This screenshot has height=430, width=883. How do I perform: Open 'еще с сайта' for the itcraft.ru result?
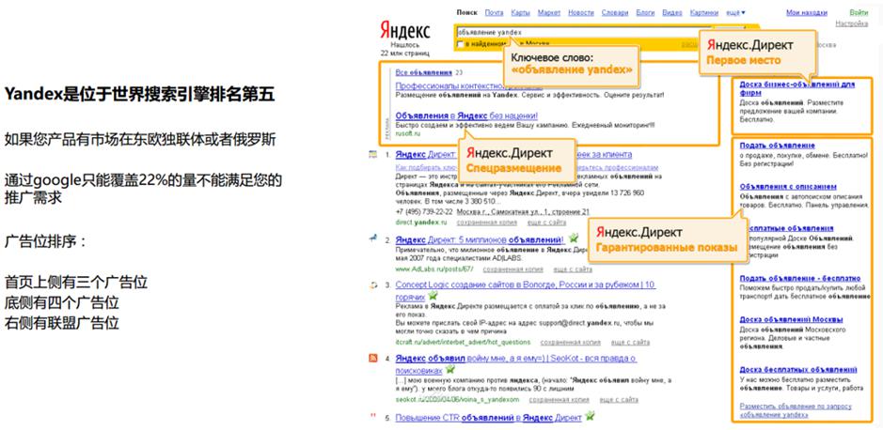point(631,343)
